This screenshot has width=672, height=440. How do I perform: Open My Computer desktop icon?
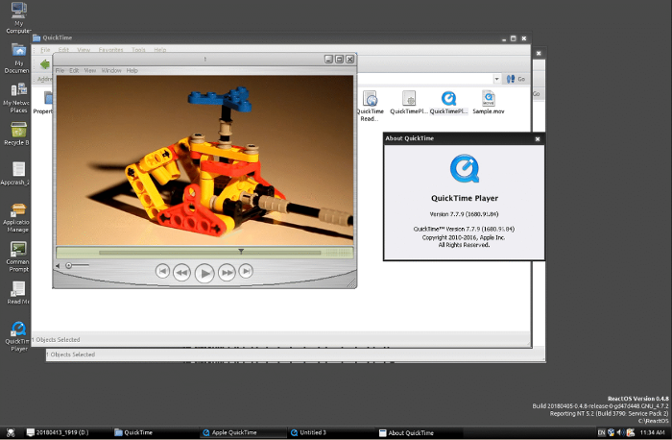[18, 18]
